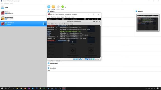This screenshot has width=161, height=90.
Task: Click hard disk activity icon in VM status bar
Action: [74, 59]
